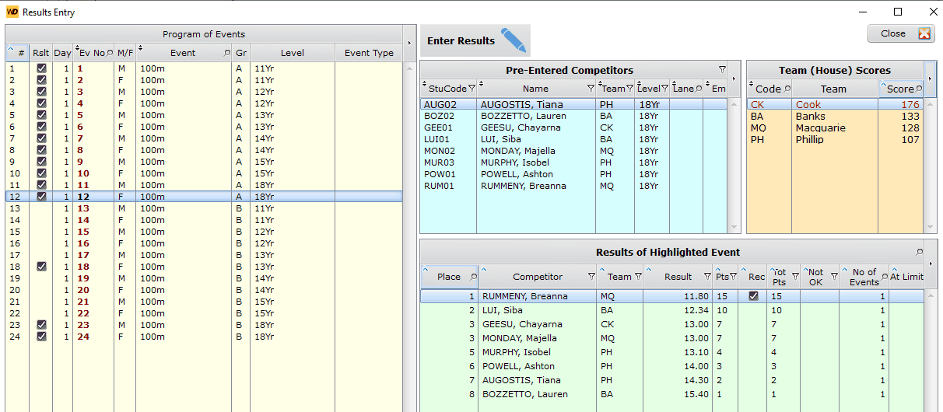The height and width of the screenshot is (412, 943).
Task: Click search icon on Score column
Action: click(919, 89)
